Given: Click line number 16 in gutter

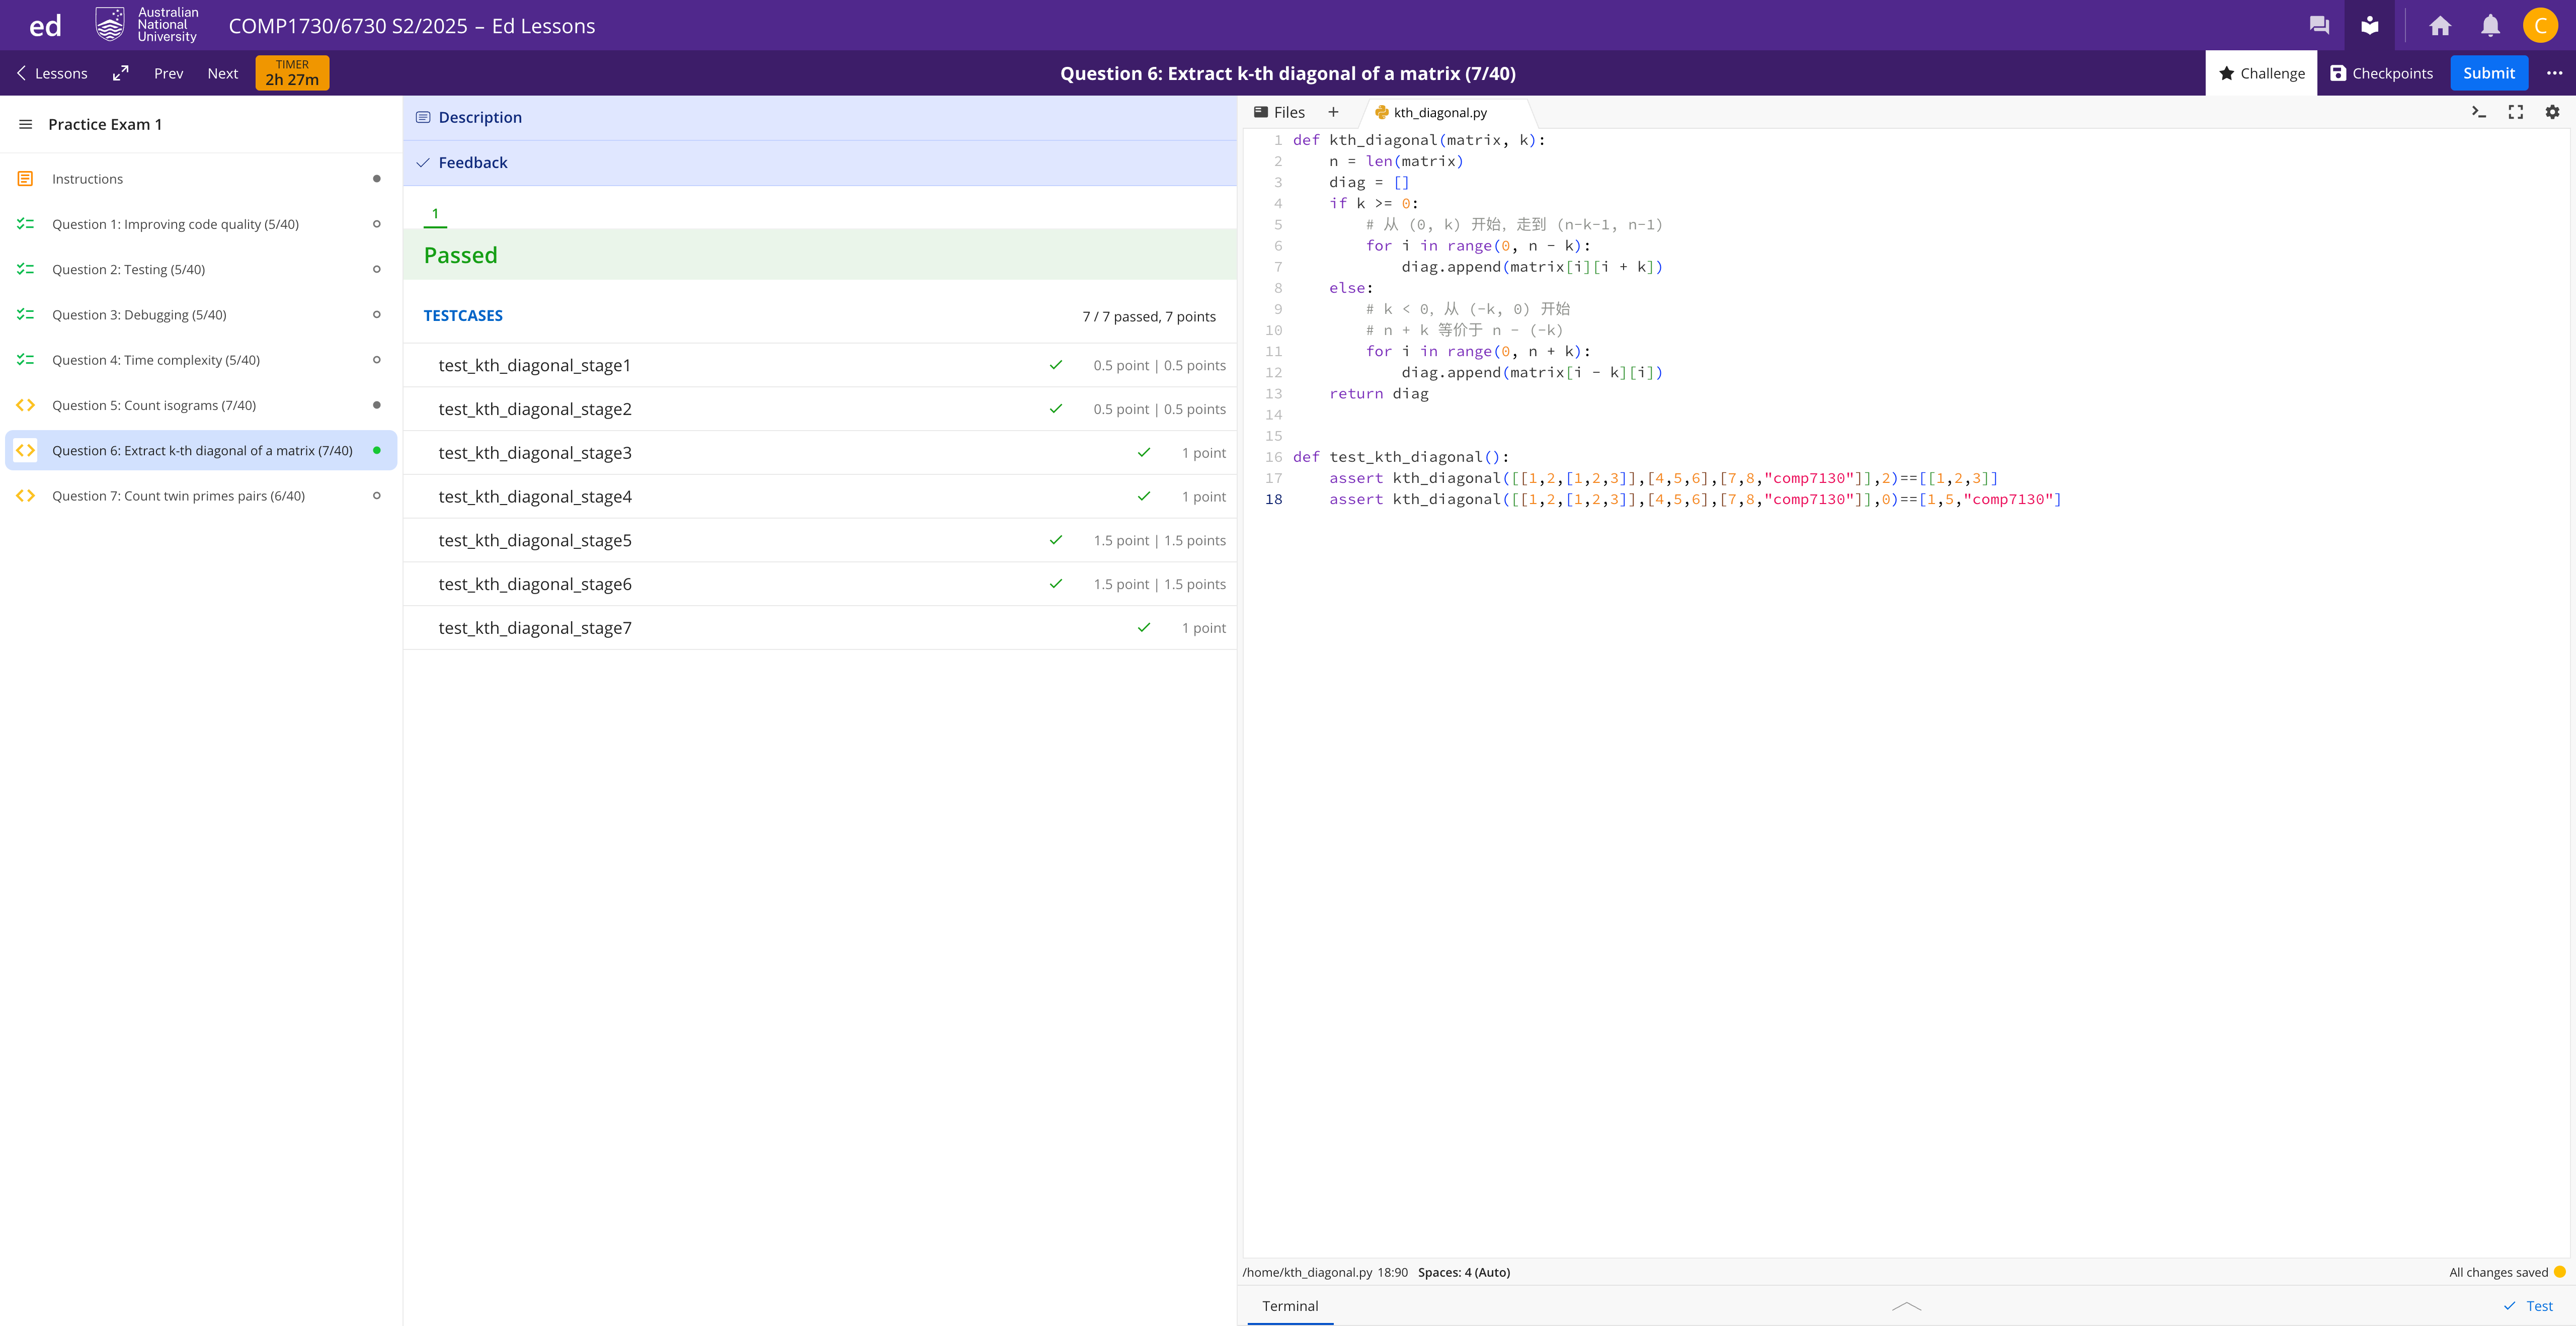Looking at the screenshot, I should pos(1273,457).
